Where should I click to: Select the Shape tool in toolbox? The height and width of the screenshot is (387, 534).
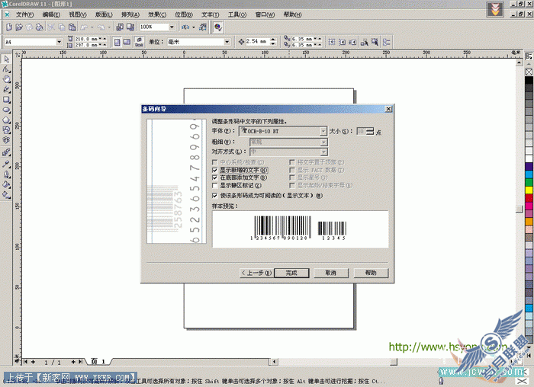[6, 69]
